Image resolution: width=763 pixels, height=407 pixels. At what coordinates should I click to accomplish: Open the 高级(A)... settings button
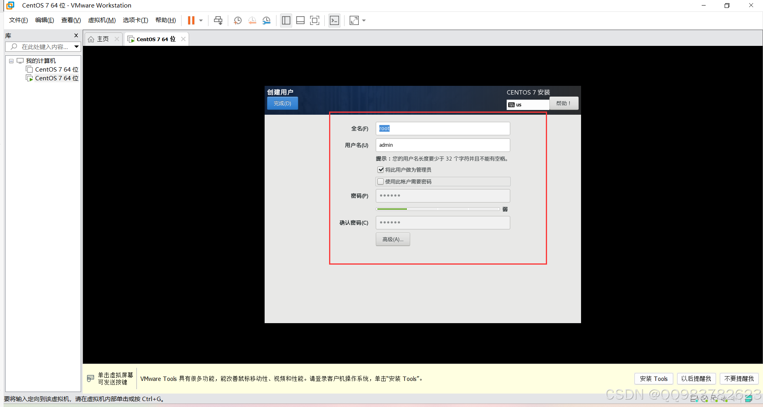393,239
